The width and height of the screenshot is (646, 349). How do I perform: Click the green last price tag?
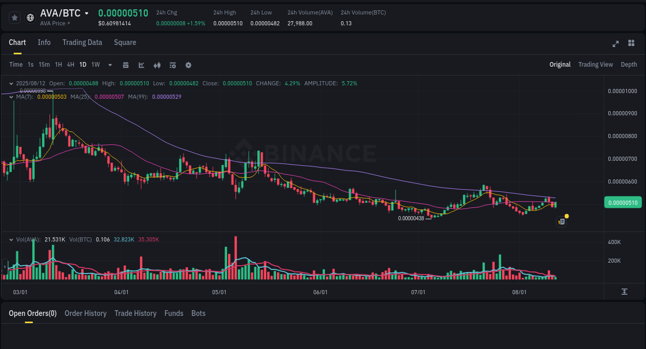point(623,202)
